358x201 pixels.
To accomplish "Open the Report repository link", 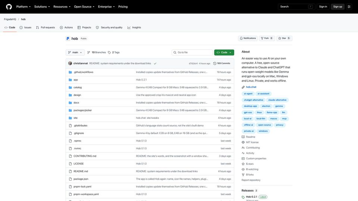I will coord(251,180).
